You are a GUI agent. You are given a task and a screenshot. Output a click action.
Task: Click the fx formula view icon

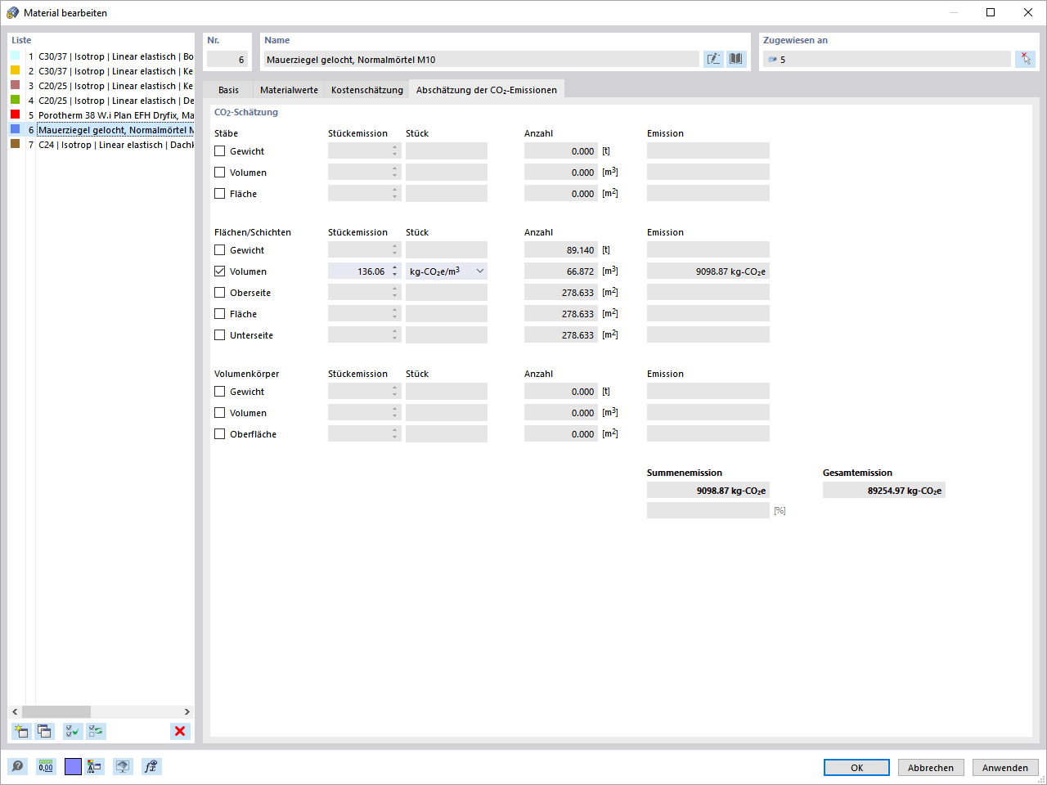(151, 766)
